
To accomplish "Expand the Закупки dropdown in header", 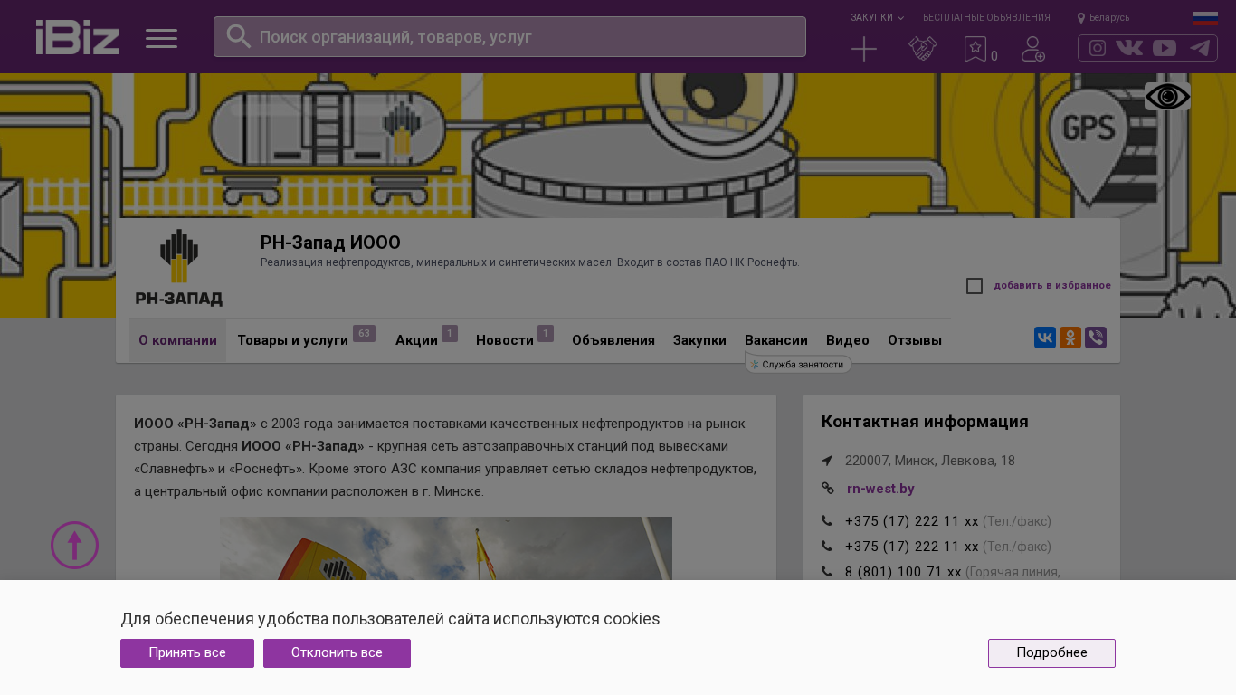I will click(877, 18).
